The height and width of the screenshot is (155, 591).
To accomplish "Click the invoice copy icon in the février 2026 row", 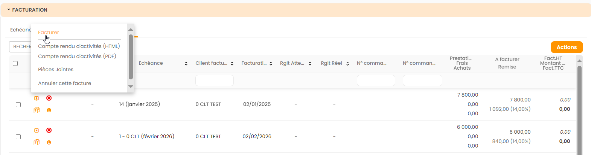I will coord(37,142).
